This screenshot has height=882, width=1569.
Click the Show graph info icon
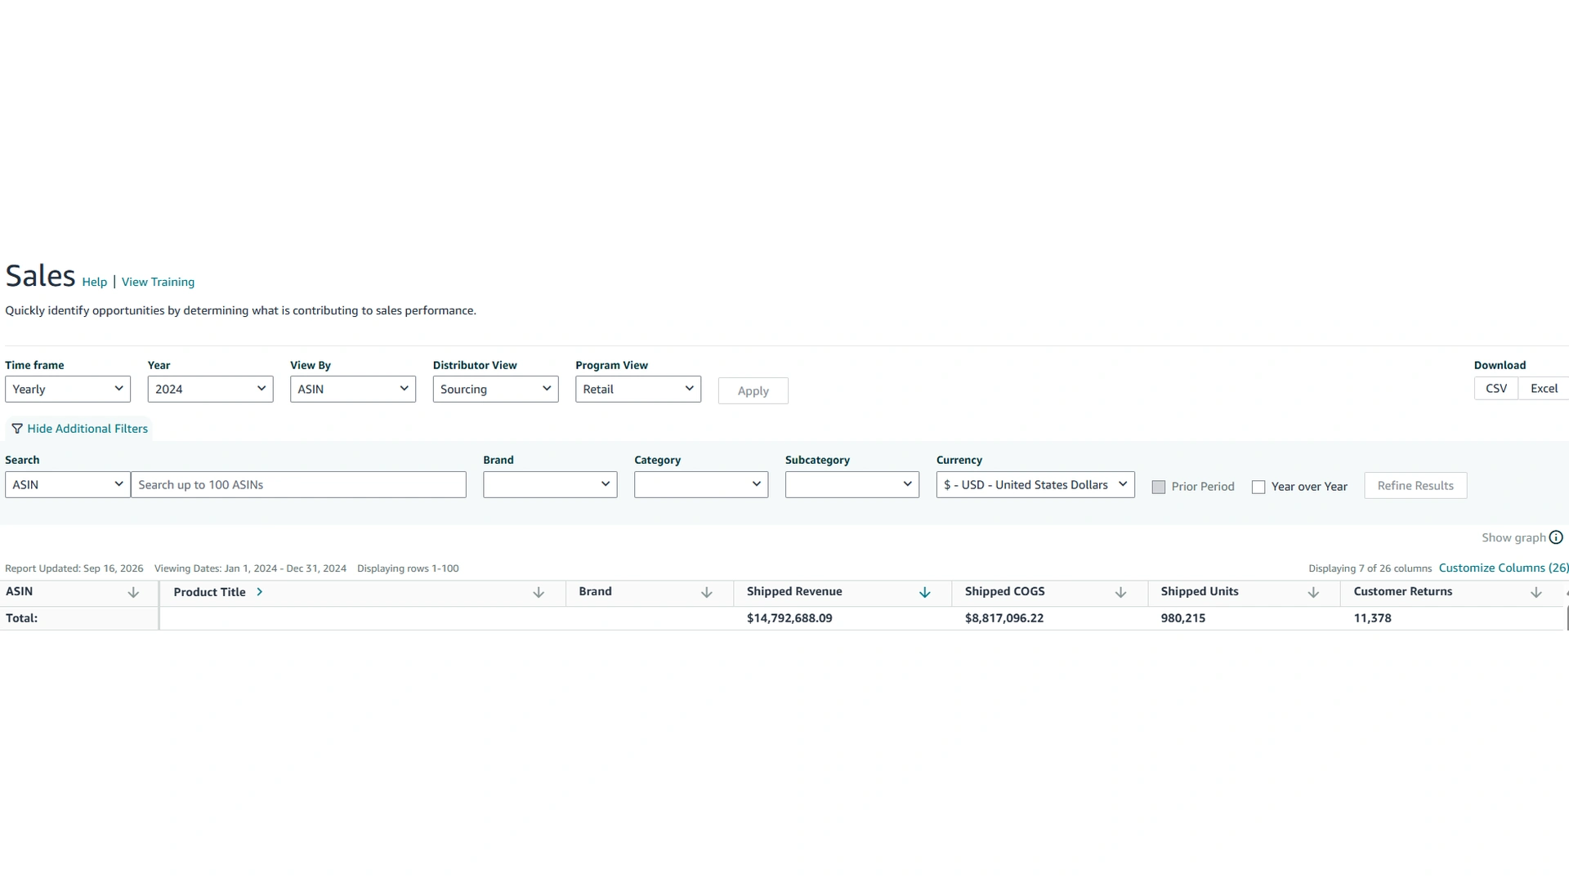[x=1556, y=537]
